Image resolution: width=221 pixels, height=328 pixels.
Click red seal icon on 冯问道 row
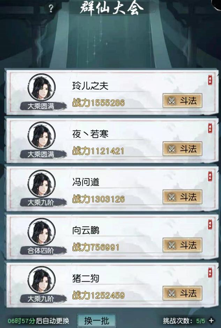210,176
